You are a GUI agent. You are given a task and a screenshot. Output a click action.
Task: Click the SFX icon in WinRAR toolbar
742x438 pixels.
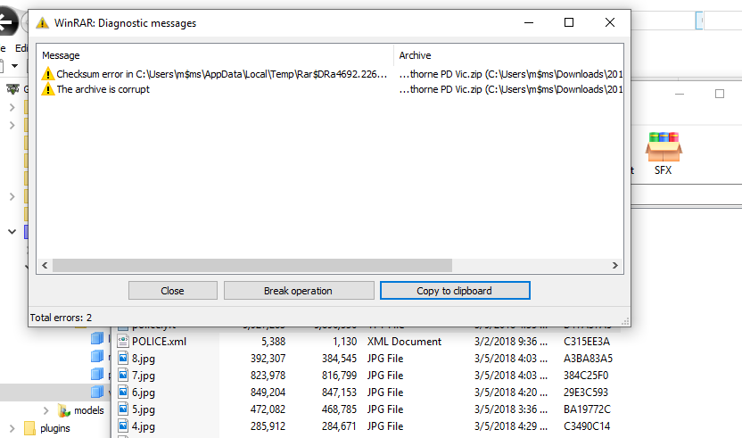coord(664,153)
